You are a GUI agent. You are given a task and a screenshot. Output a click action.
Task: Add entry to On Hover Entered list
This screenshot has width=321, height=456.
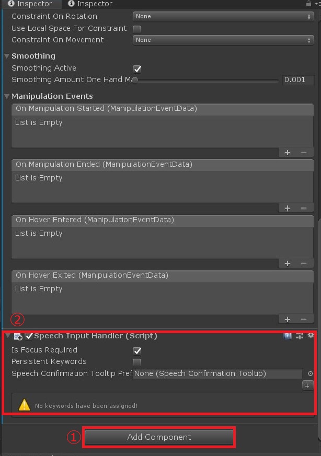click(287, 264)
